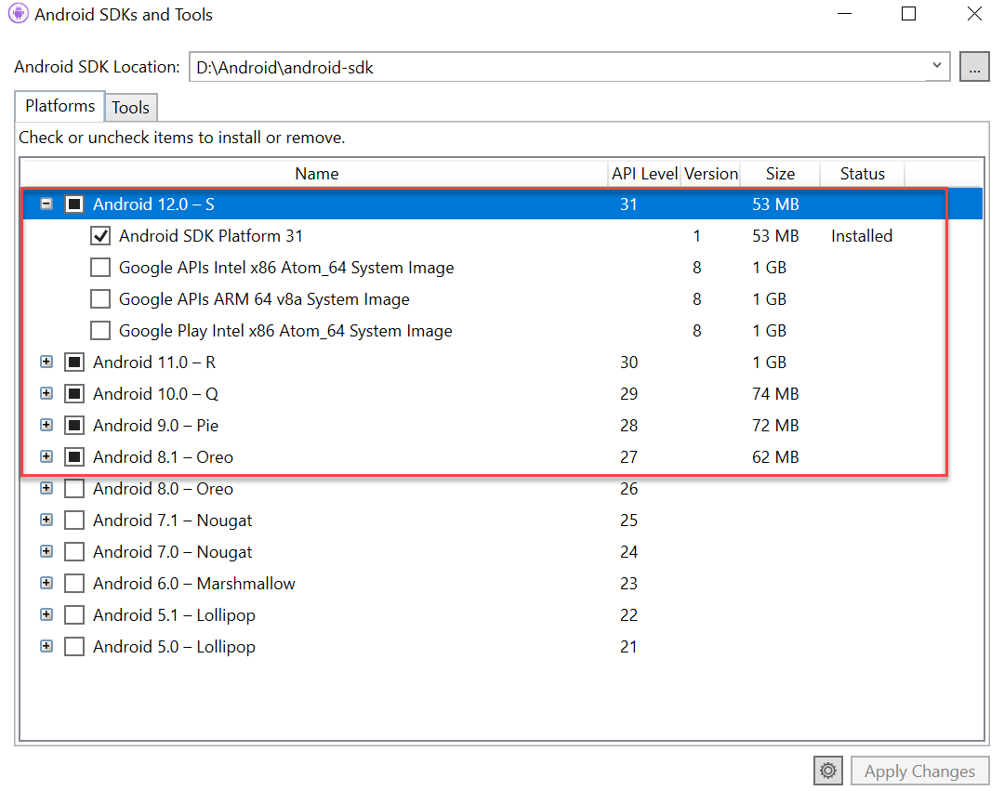
Task: Check the Google Play Intel x86 Atom_64 System Image
Action: point(100,330)
